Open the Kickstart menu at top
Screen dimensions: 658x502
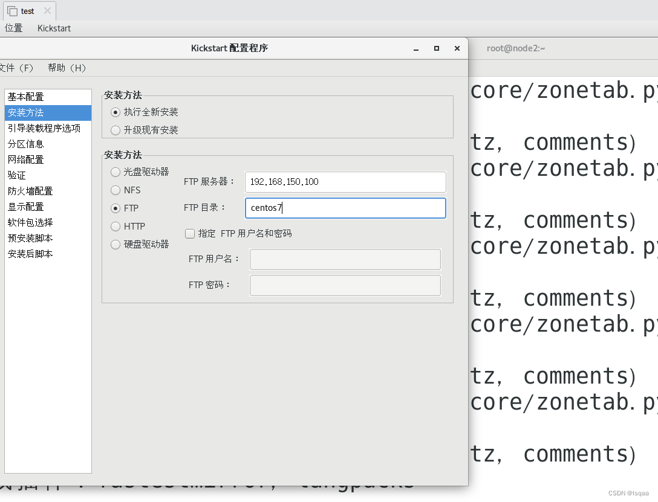coord(54,28)
